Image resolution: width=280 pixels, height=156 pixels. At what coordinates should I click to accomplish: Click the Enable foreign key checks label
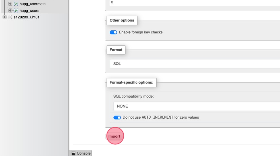[x=141, y=32]
